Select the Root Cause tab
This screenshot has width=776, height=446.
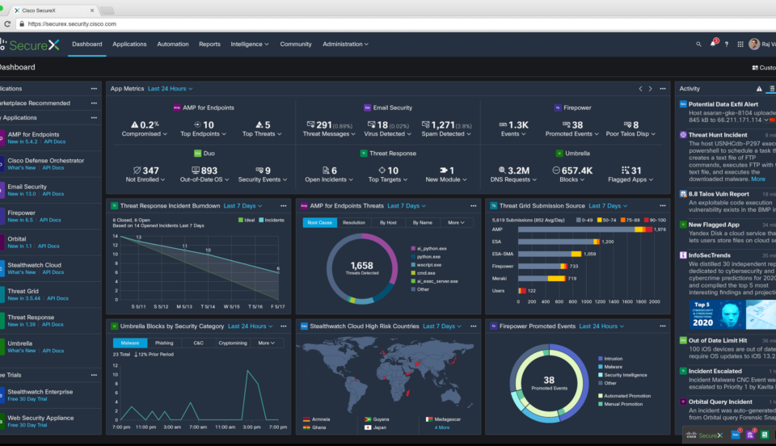pos(320,222)
